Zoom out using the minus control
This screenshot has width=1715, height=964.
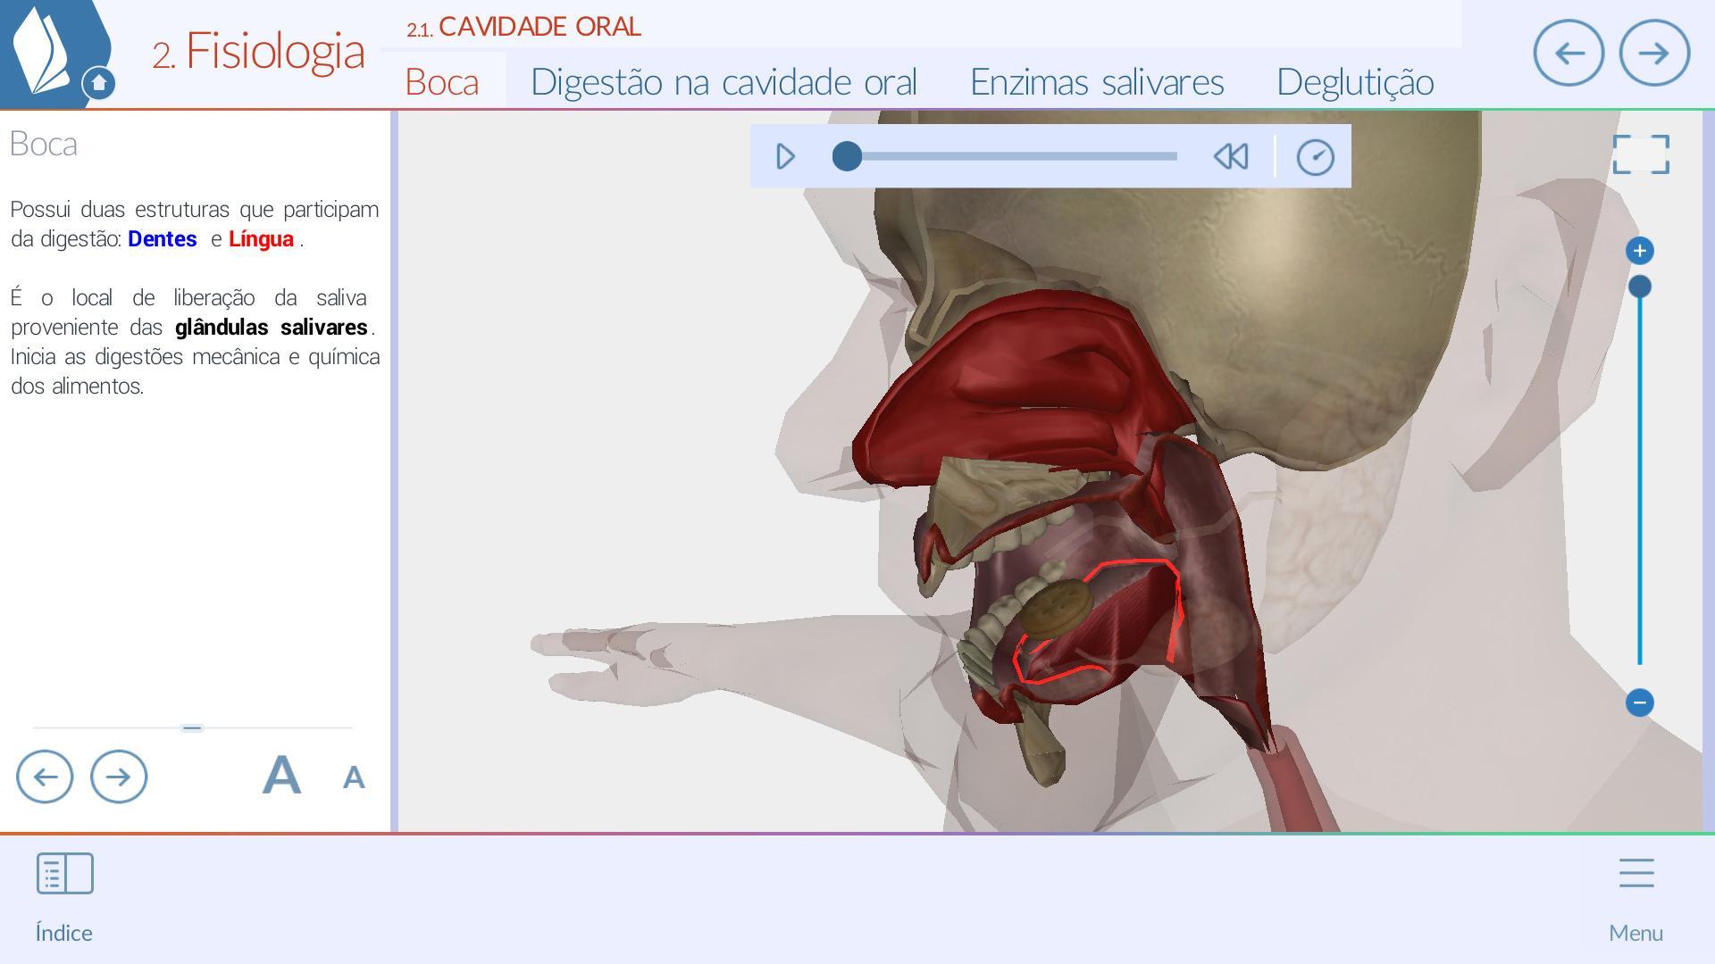(x=1641, y=702)
